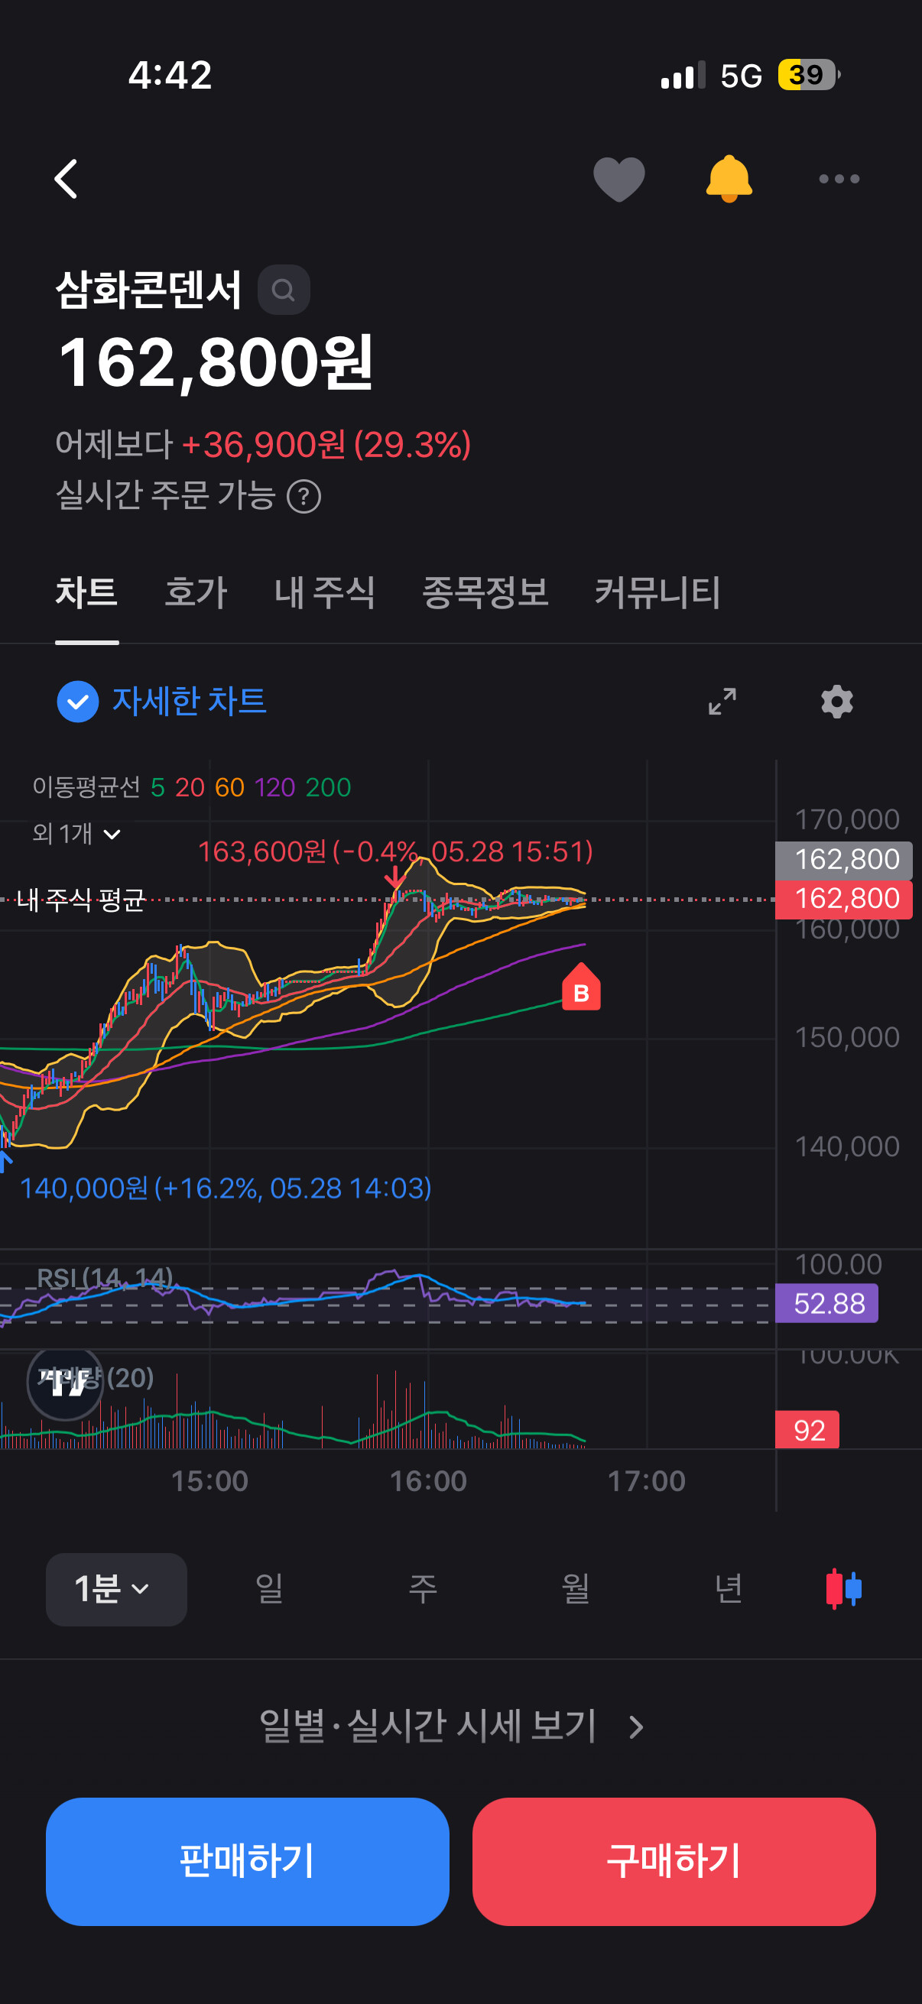
Task: Select the 년 yearly interval
Action: coord(729,1588)
